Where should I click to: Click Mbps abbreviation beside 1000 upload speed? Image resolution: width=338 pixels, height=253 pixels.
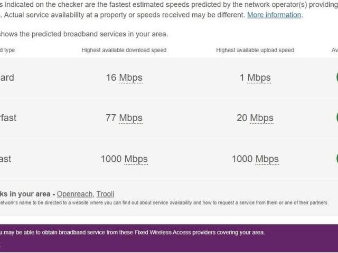(267, 159)
